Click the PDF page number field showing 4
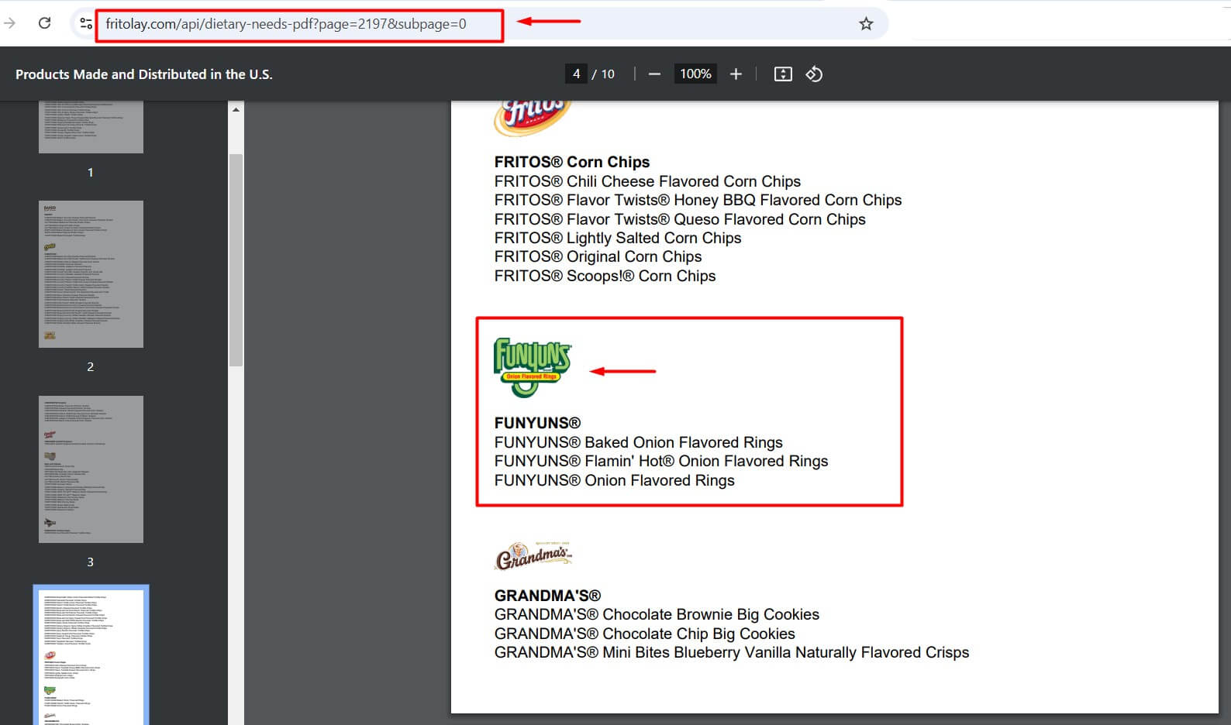Screen dimensions: 1231x725 (576, 74)
